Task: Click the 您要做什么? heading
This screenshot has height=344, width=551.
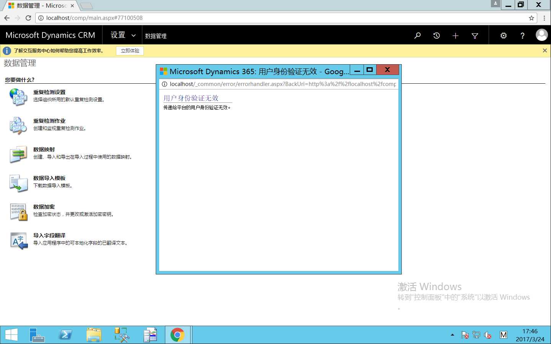Action: (x=20, y=80)
